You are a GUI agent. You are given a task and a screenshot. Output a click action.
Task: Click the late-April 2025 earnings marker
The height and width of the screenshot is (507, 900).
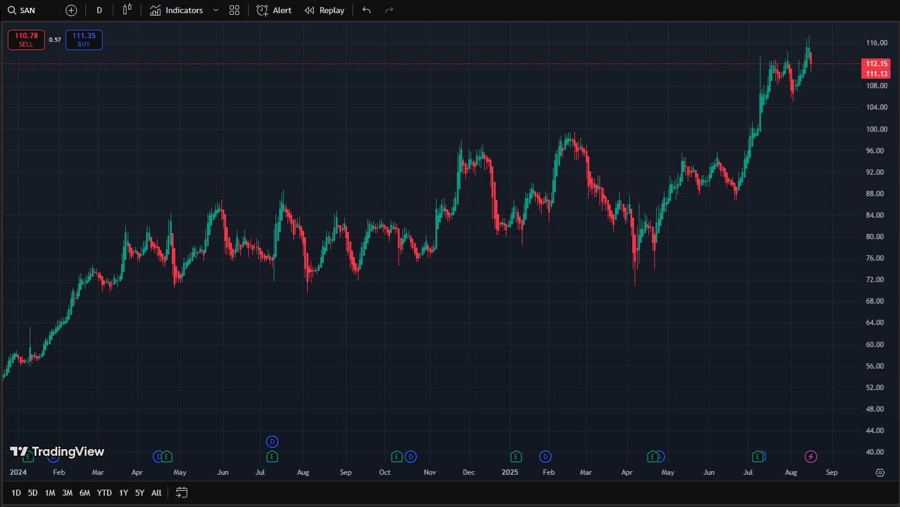pyautogui.click(x=652, y=457)
